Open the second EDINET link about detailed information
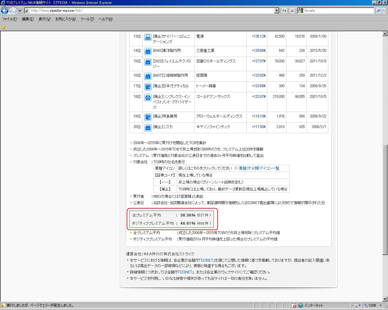 pyautogui.click(x=186, y=272)
